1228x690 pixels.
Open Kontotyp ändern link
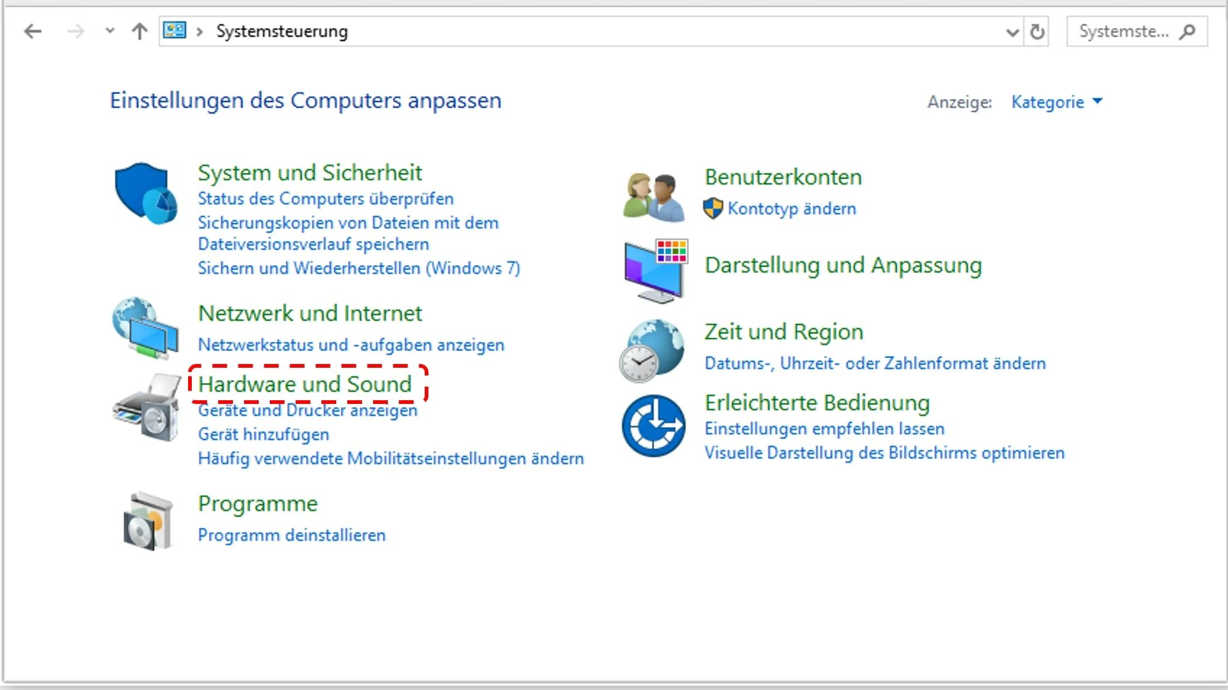click(791, 209)
